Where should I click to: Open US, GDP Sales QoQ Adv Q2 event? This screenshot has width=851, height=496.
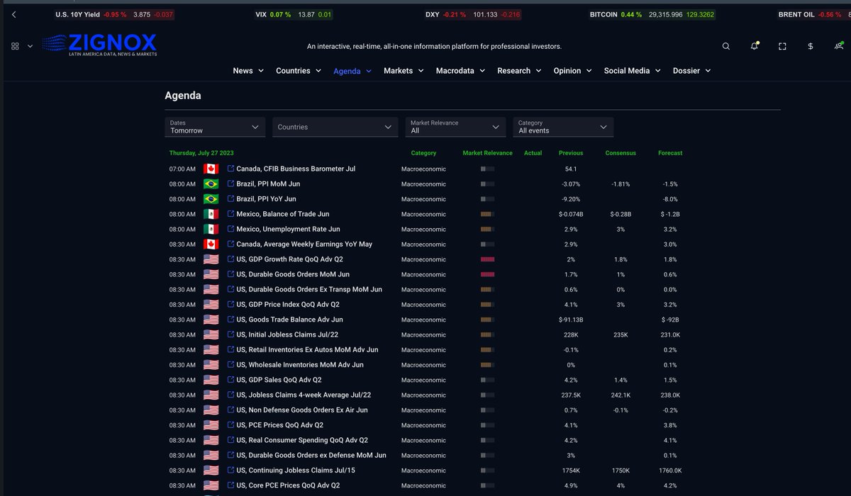click(279, 380)
